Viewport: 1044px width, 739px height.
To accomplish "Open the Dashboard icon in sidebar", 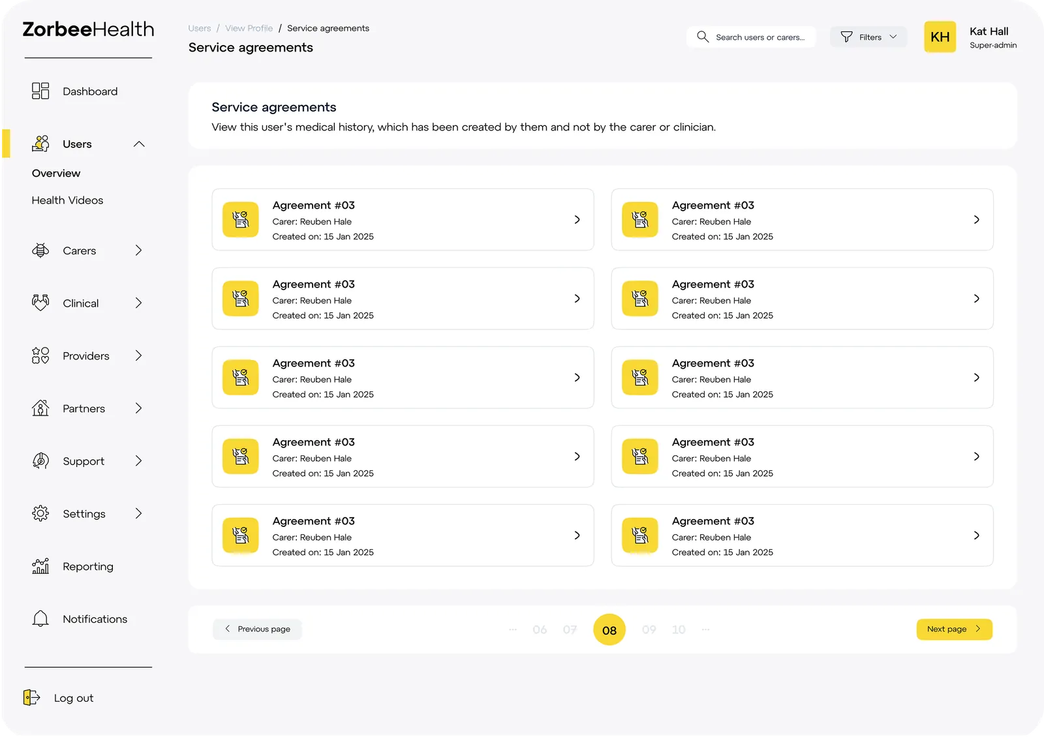I will pyautogui.click(x=40, y=91).
